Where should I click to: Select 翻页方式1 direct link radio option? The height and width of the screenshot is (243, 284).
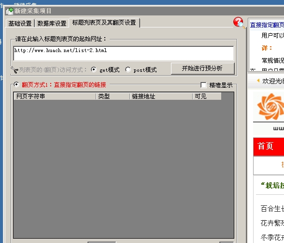coord(16,84)
